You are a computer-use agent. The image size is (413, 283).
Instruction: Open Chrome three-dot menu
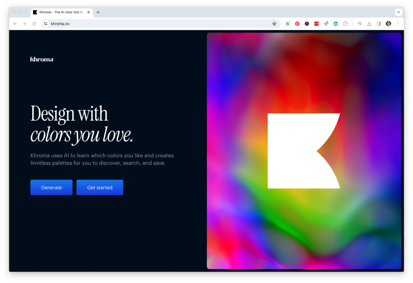398,24
